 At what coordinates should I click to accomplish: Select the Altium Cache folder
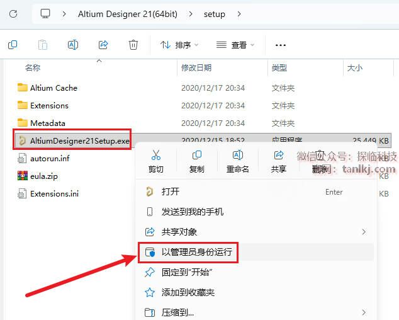click(47, 88)
